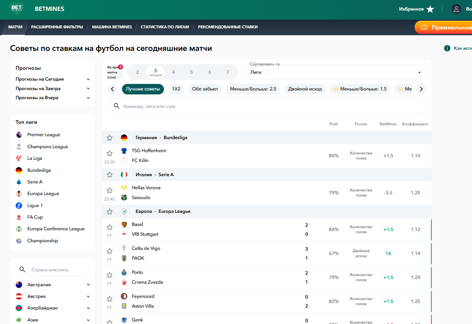Open favorites via the Избранное star icon

point(430,9)
